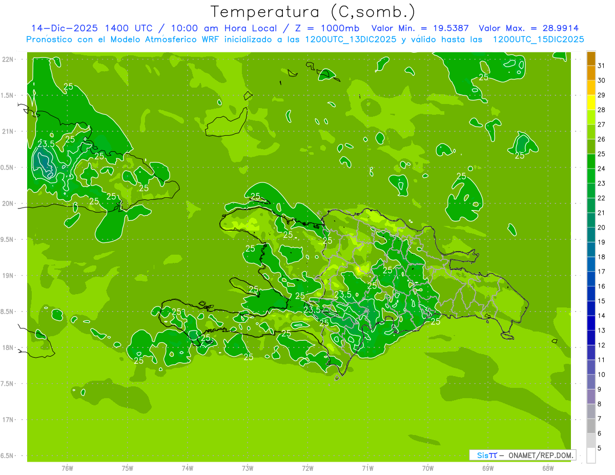Click the 10:00 am Hora Local text
Screen dimensions: 615x475
(x=221, y=28)
